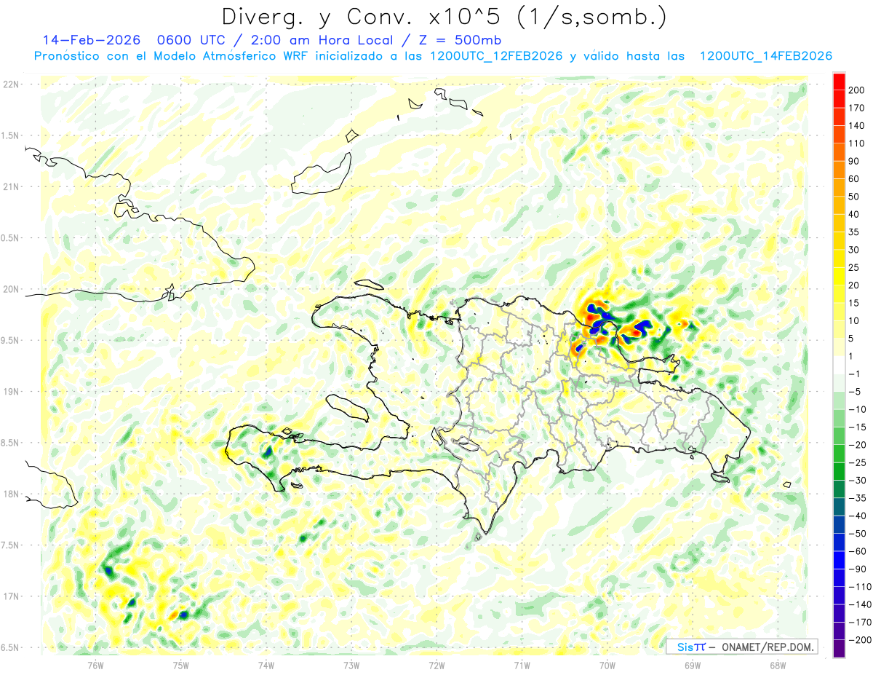Click the orange colorbar segment between 60 and 90
The width and height of the screenshot is (873, 675).
click(840, 170)
